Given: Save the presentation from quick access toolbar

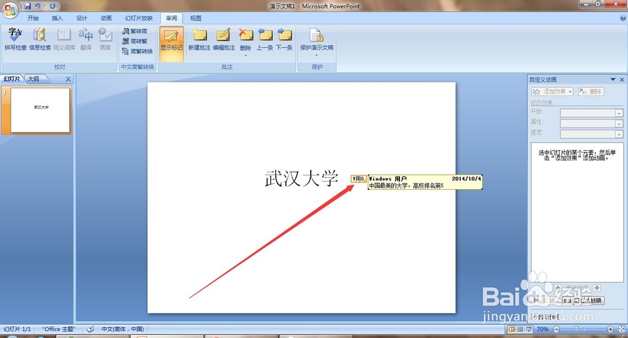Looking at the screenshot, I should coord(27,6).
